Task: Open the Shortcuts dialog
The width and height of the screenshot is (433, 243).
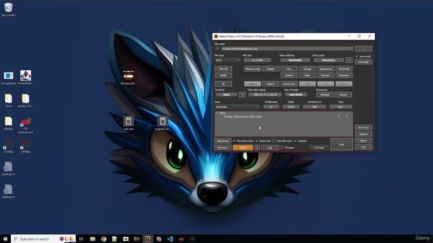Action: [363, 128]
